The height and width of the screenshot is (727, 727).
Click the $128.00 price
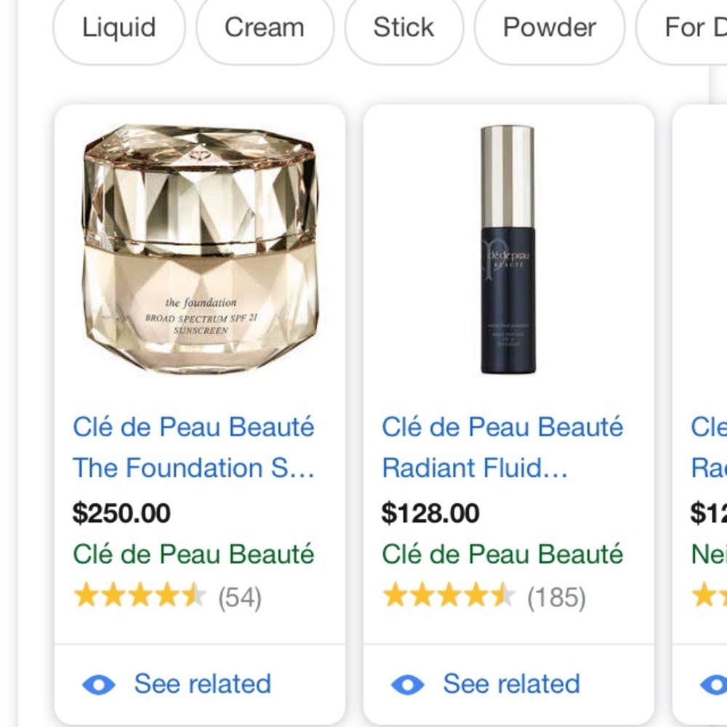point(430,513)
